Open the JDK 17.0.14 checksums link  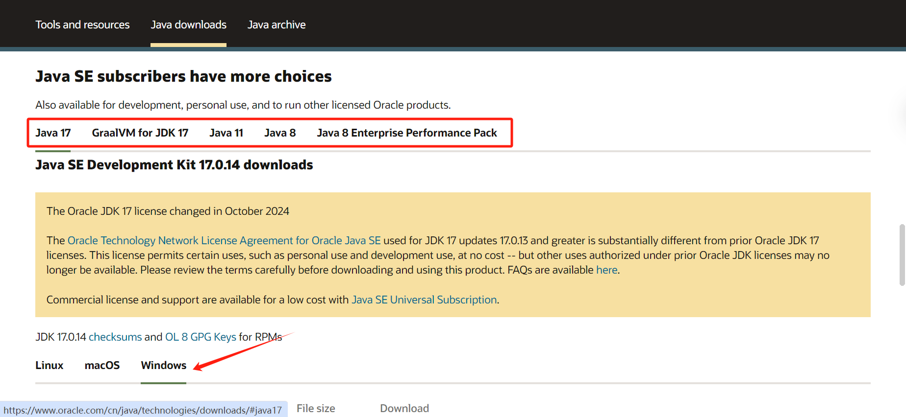tap(115, 337)
